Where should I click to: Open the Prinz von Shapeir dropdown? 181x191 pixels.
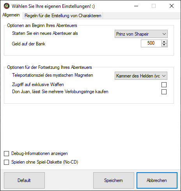point(141,34)
